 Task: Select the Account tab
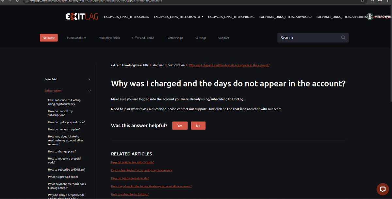click(x=49, y=38)
